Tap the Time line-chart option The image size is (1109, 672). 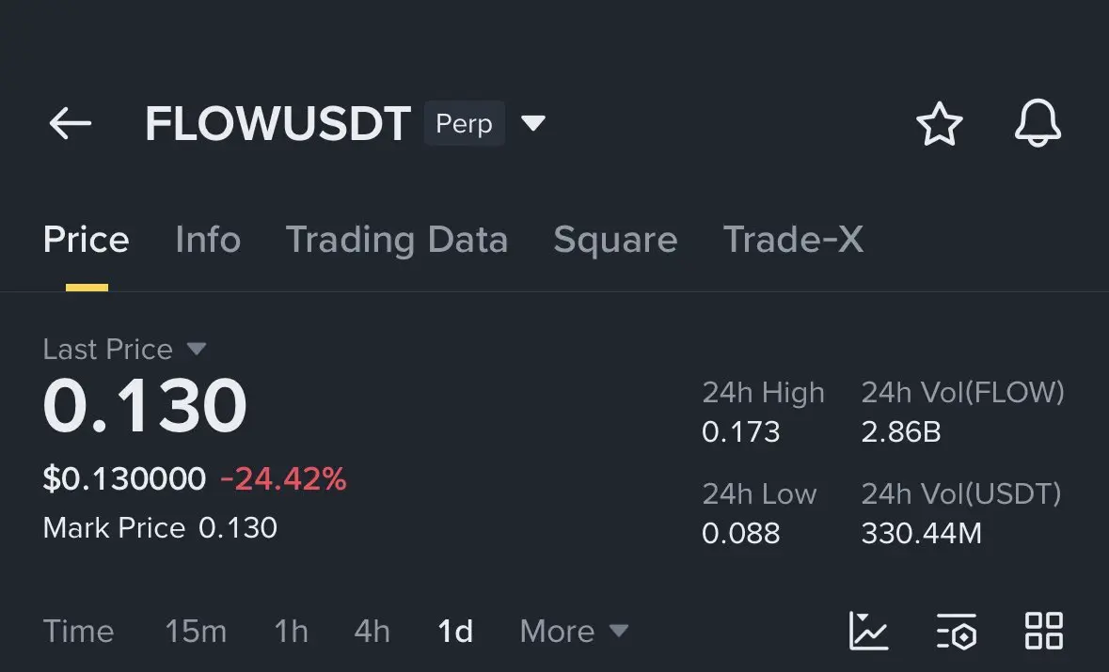point(78,631)
